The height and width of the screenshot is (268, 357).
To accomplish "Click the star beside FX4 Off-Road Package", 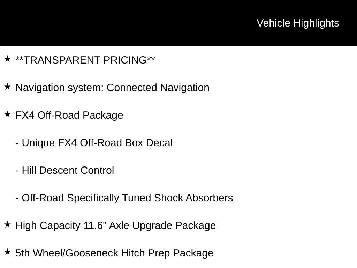I will pos(7,114).
